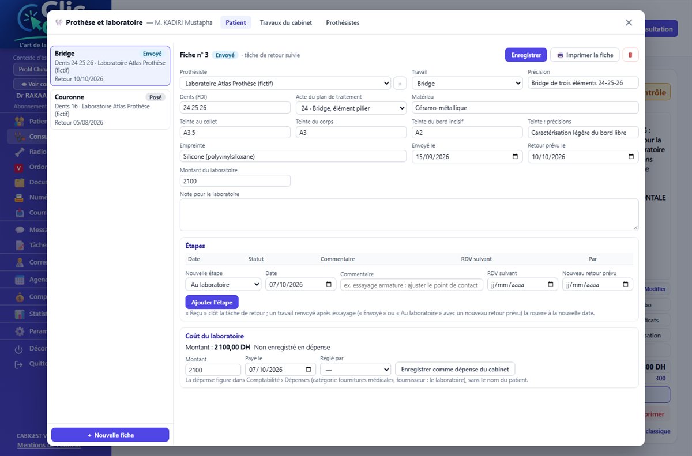The height and width of the screenshot is (456, 692).
Task: Open the Nouvelle étape status dropdown
Action: 223,285
